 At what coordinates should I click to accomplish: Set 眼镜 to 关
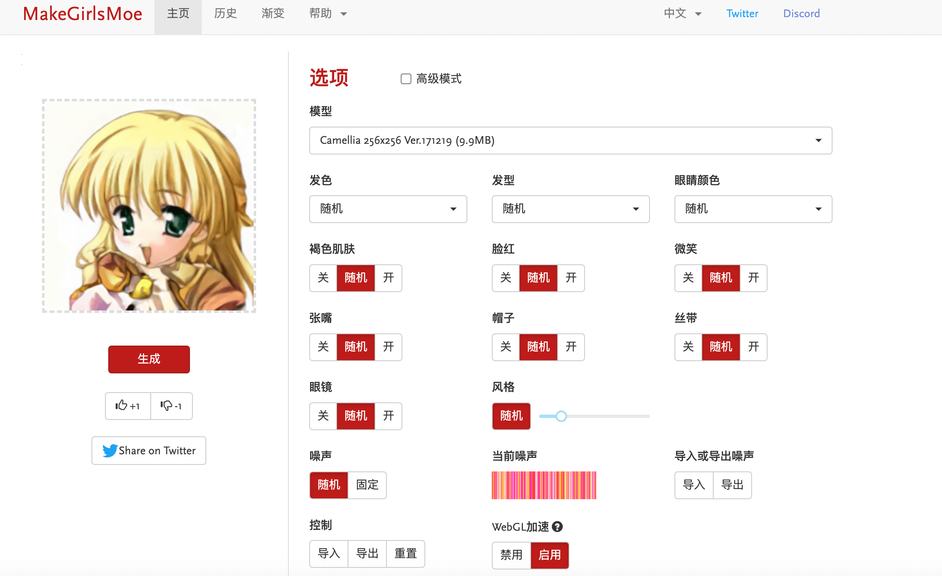pyautogui.click(x=323, y=416)
